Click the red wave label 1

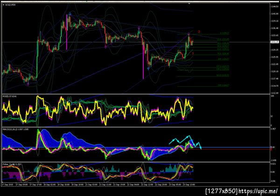[x=193, y=53]
